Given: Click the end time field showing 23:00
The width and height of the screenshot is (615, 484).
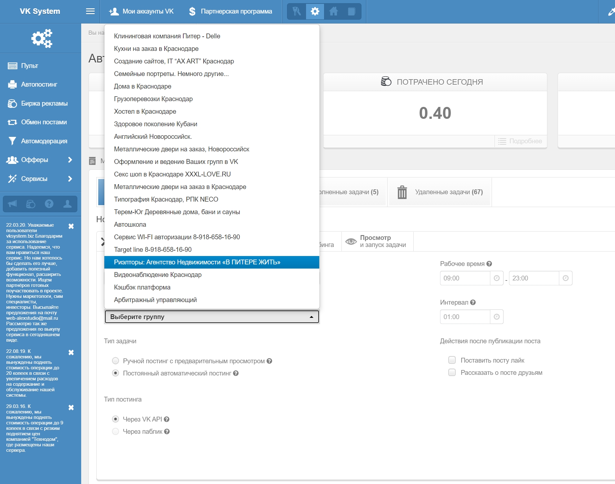Looking at the screenshot, I should (534, 278).
